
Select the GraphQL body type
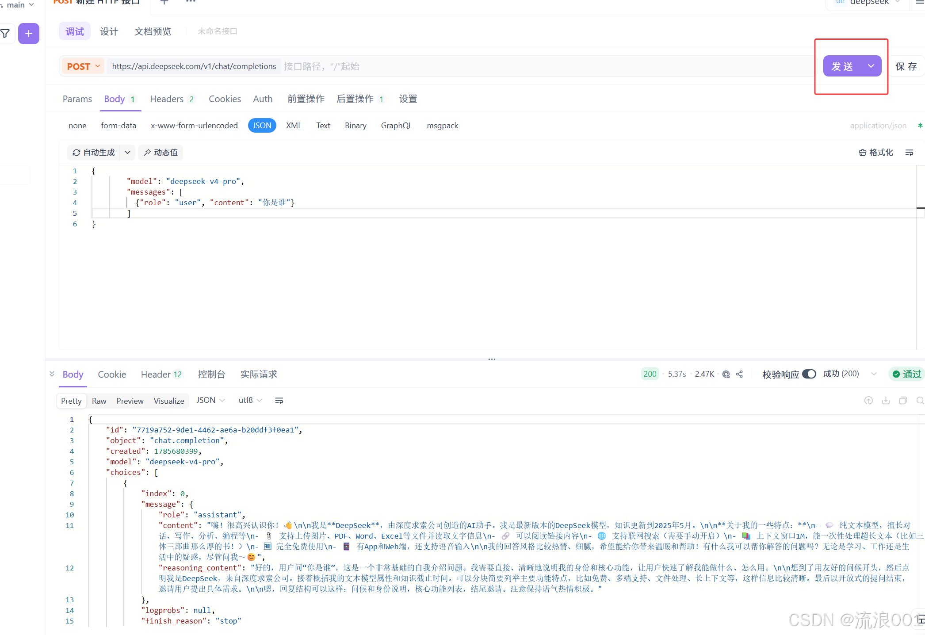(397, 126)
